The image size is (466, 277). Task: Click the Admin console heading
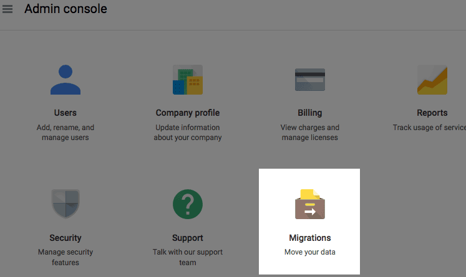(x=66, y=9)
